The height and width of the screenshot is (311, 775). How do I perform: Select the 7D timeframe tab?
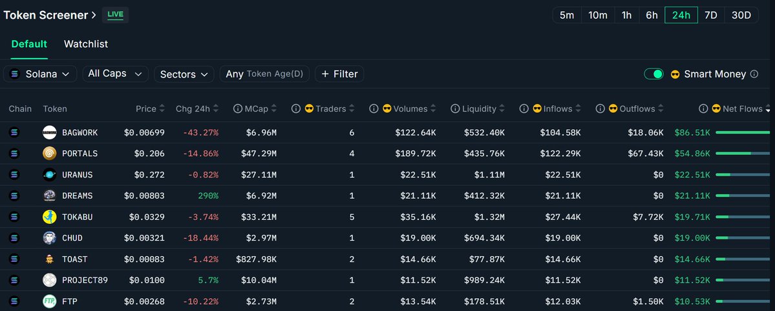pos(710,15)
